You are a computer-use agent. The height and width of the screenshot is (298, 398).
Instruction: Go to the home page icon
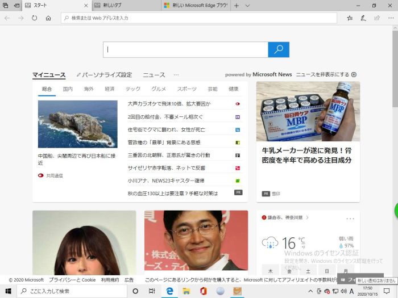(x=48, y=18)
